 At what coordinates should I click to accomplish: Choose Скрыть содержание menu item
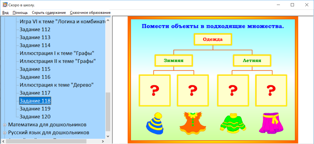[x=49, y=13]
